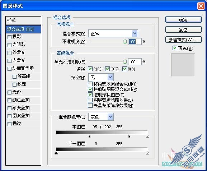This screenshot has height=171, width=207.
Task: Tick the 内发光 inner glow checkbox
Action: [x=9, y=61]
